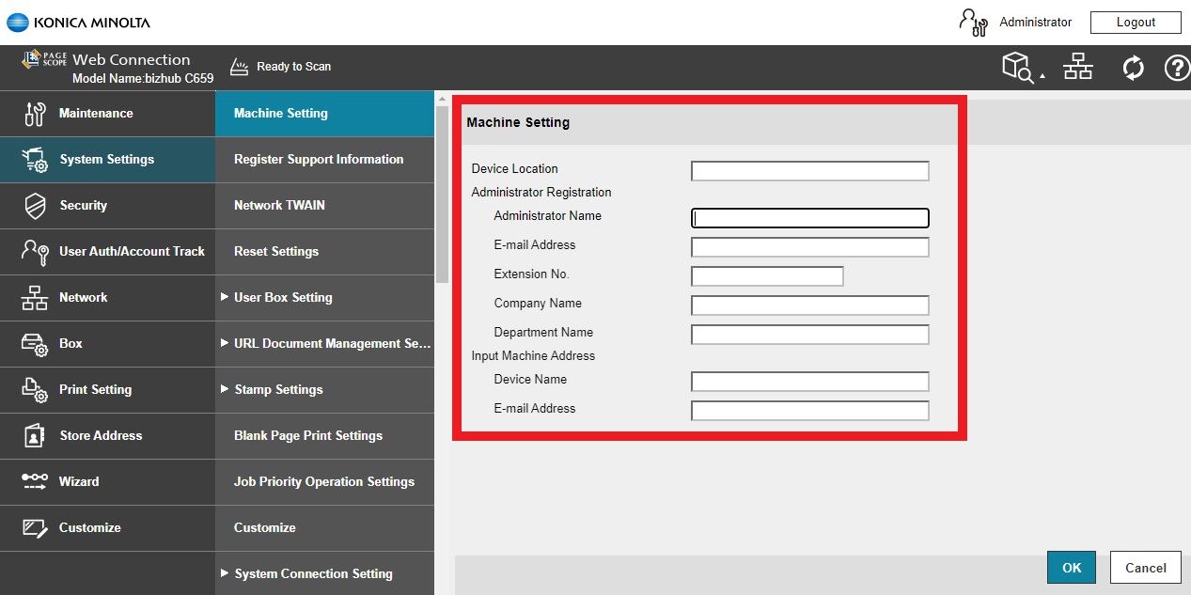
Task: Click the Security shield icon
Action: point(35,206)
